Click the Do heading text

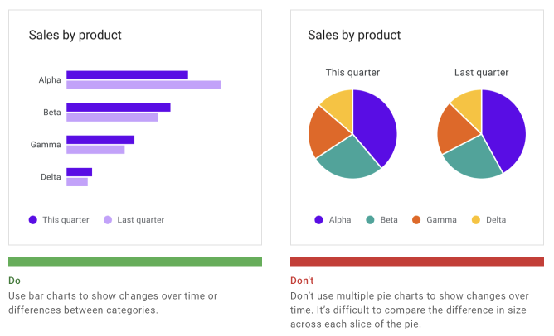pos(14,281)
